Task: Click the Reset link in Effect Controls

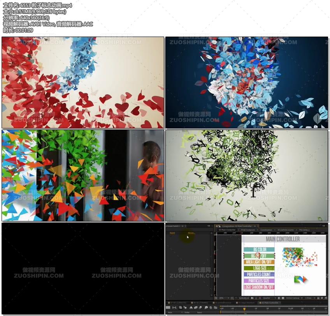Action: 172,233
